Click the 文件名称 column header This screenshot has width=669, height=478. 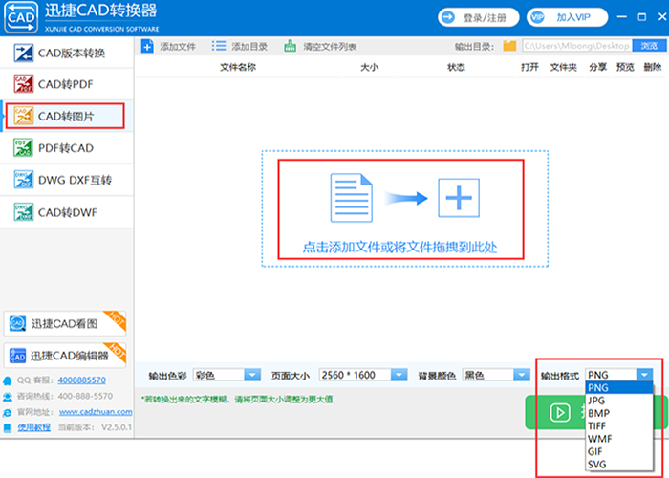238,67
